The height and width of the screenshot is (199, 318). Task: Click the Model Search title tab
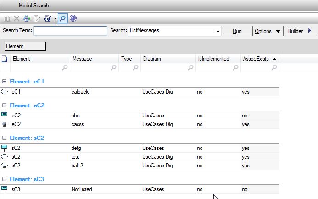click(34, 6)
